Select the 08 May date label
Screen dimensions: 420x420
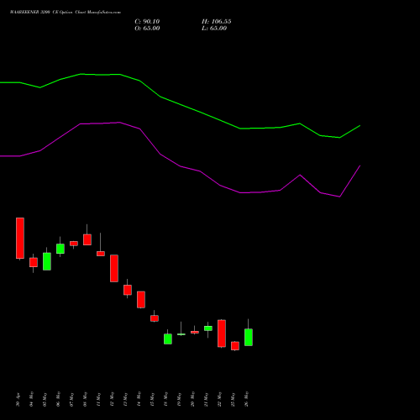(x=86, y=399)
